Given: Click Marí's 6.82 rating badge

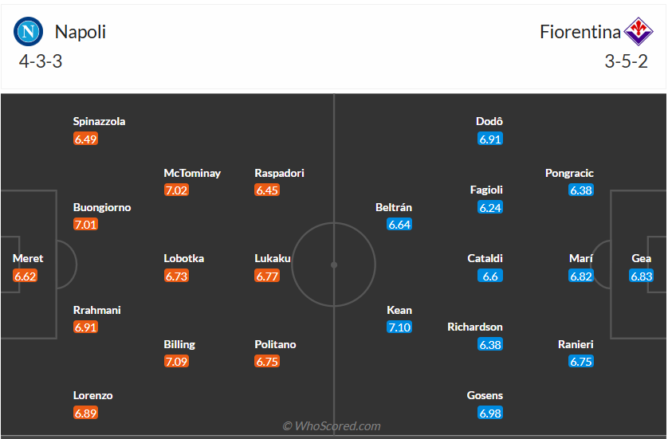Looking at the screenshot, I should pyautogui.click(x=581, y=276).
